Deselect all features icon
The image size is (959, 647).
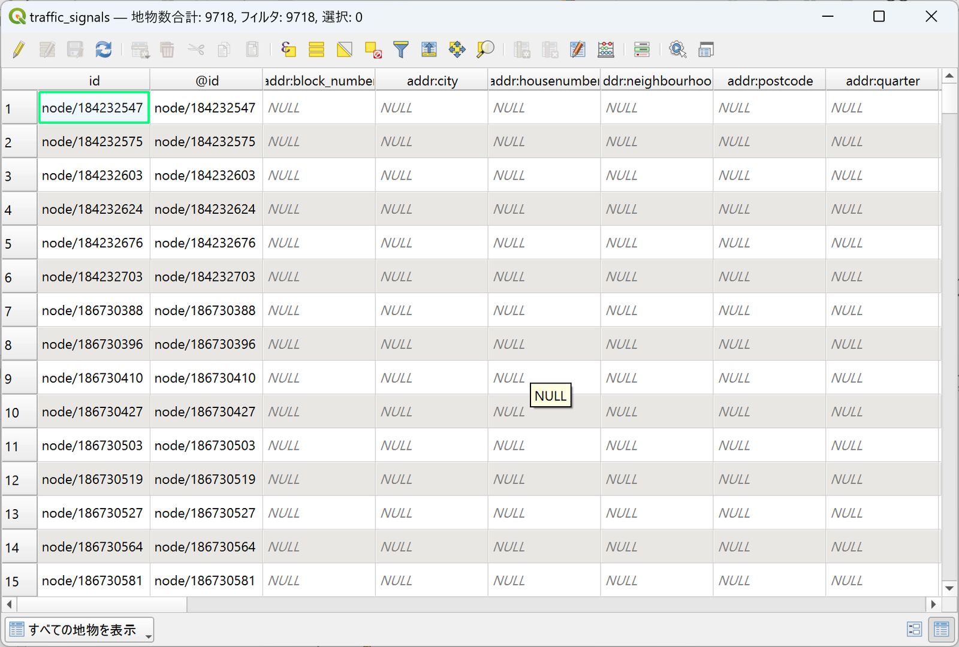tap(373, 50)
